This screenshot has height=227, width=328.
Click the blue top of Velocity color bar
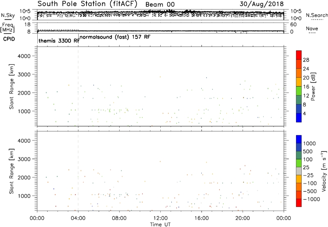[x=299, y=139]
